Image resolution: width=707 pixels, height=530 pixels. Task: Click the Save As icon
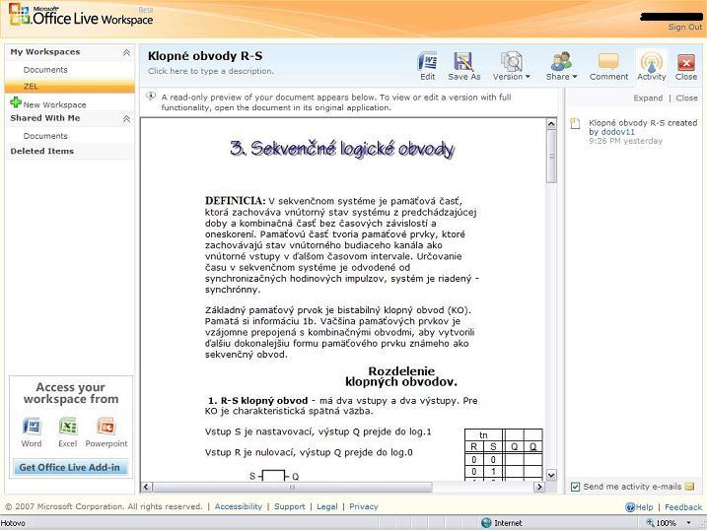pyautogui.click(x=463, y=63)
